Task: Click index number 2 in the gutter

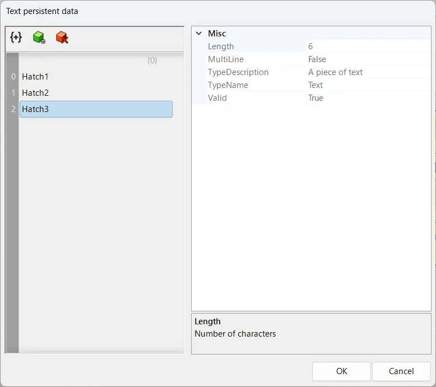Action: pos(13,109)
